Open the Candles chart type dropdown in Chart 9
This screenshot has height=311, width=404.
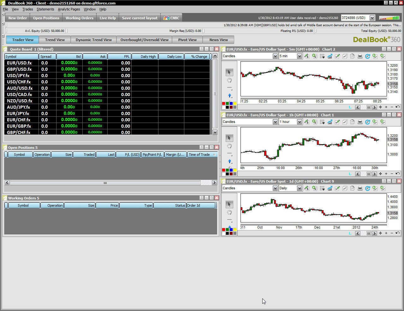pyautogui.click(x=275, y=188)
